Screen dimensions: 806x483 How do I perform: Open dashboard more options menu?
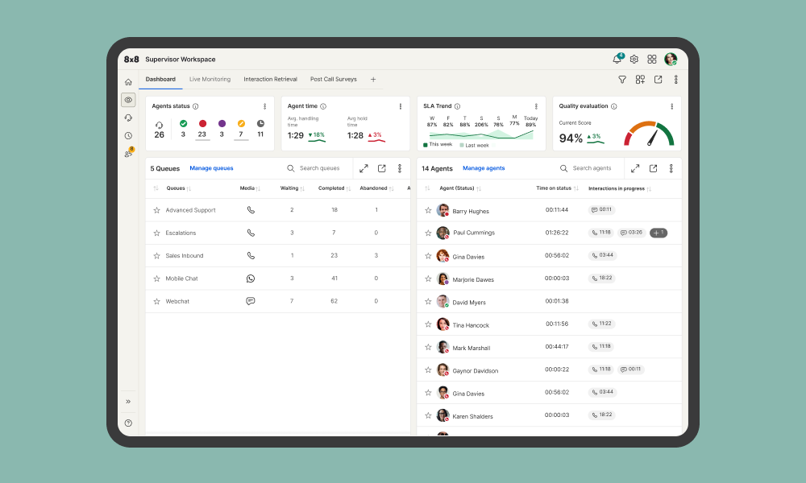[676, 80]
